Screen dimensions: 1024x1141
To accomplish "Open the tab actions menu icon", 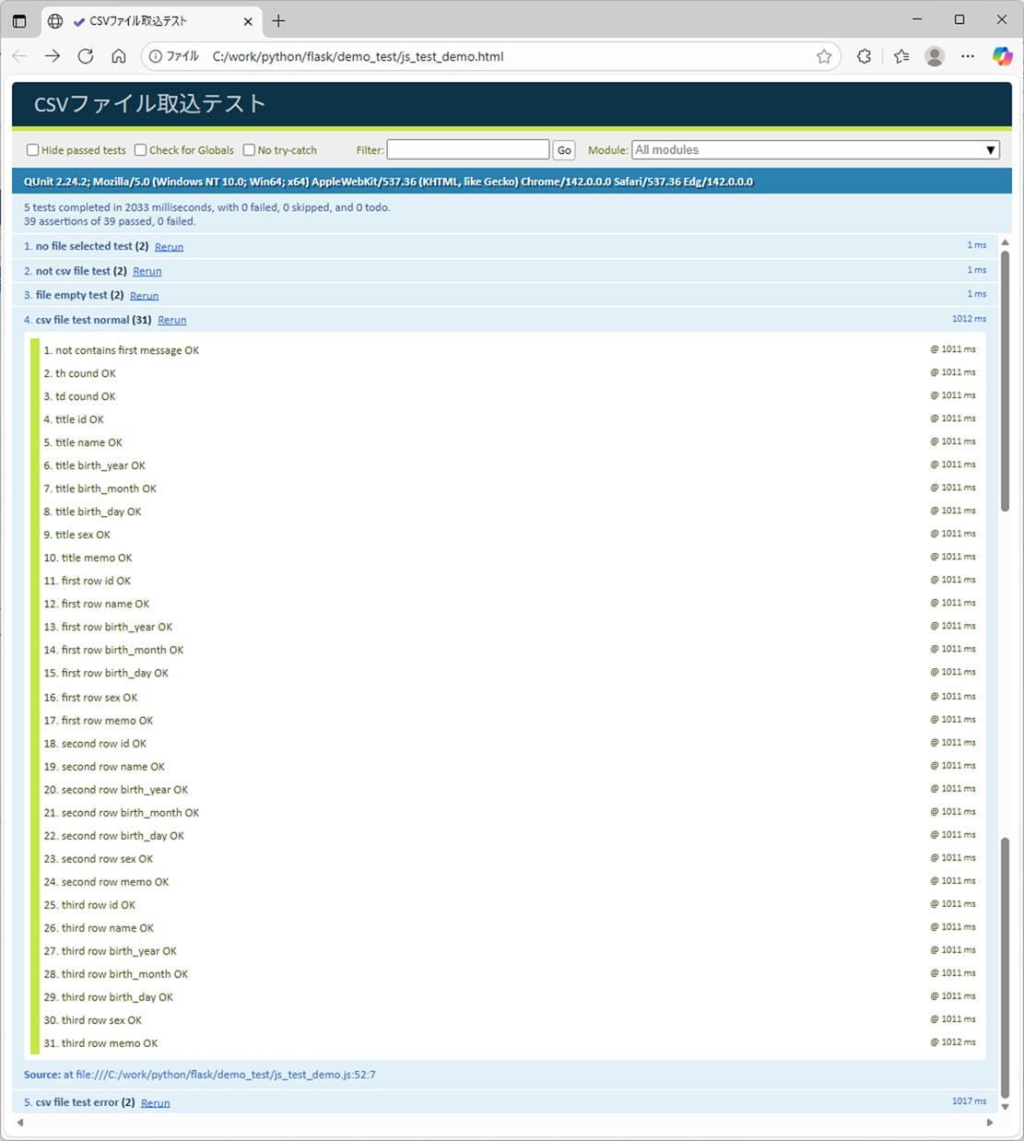I will pos(19,20).
